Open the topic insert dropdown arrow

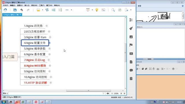(42, 10)
